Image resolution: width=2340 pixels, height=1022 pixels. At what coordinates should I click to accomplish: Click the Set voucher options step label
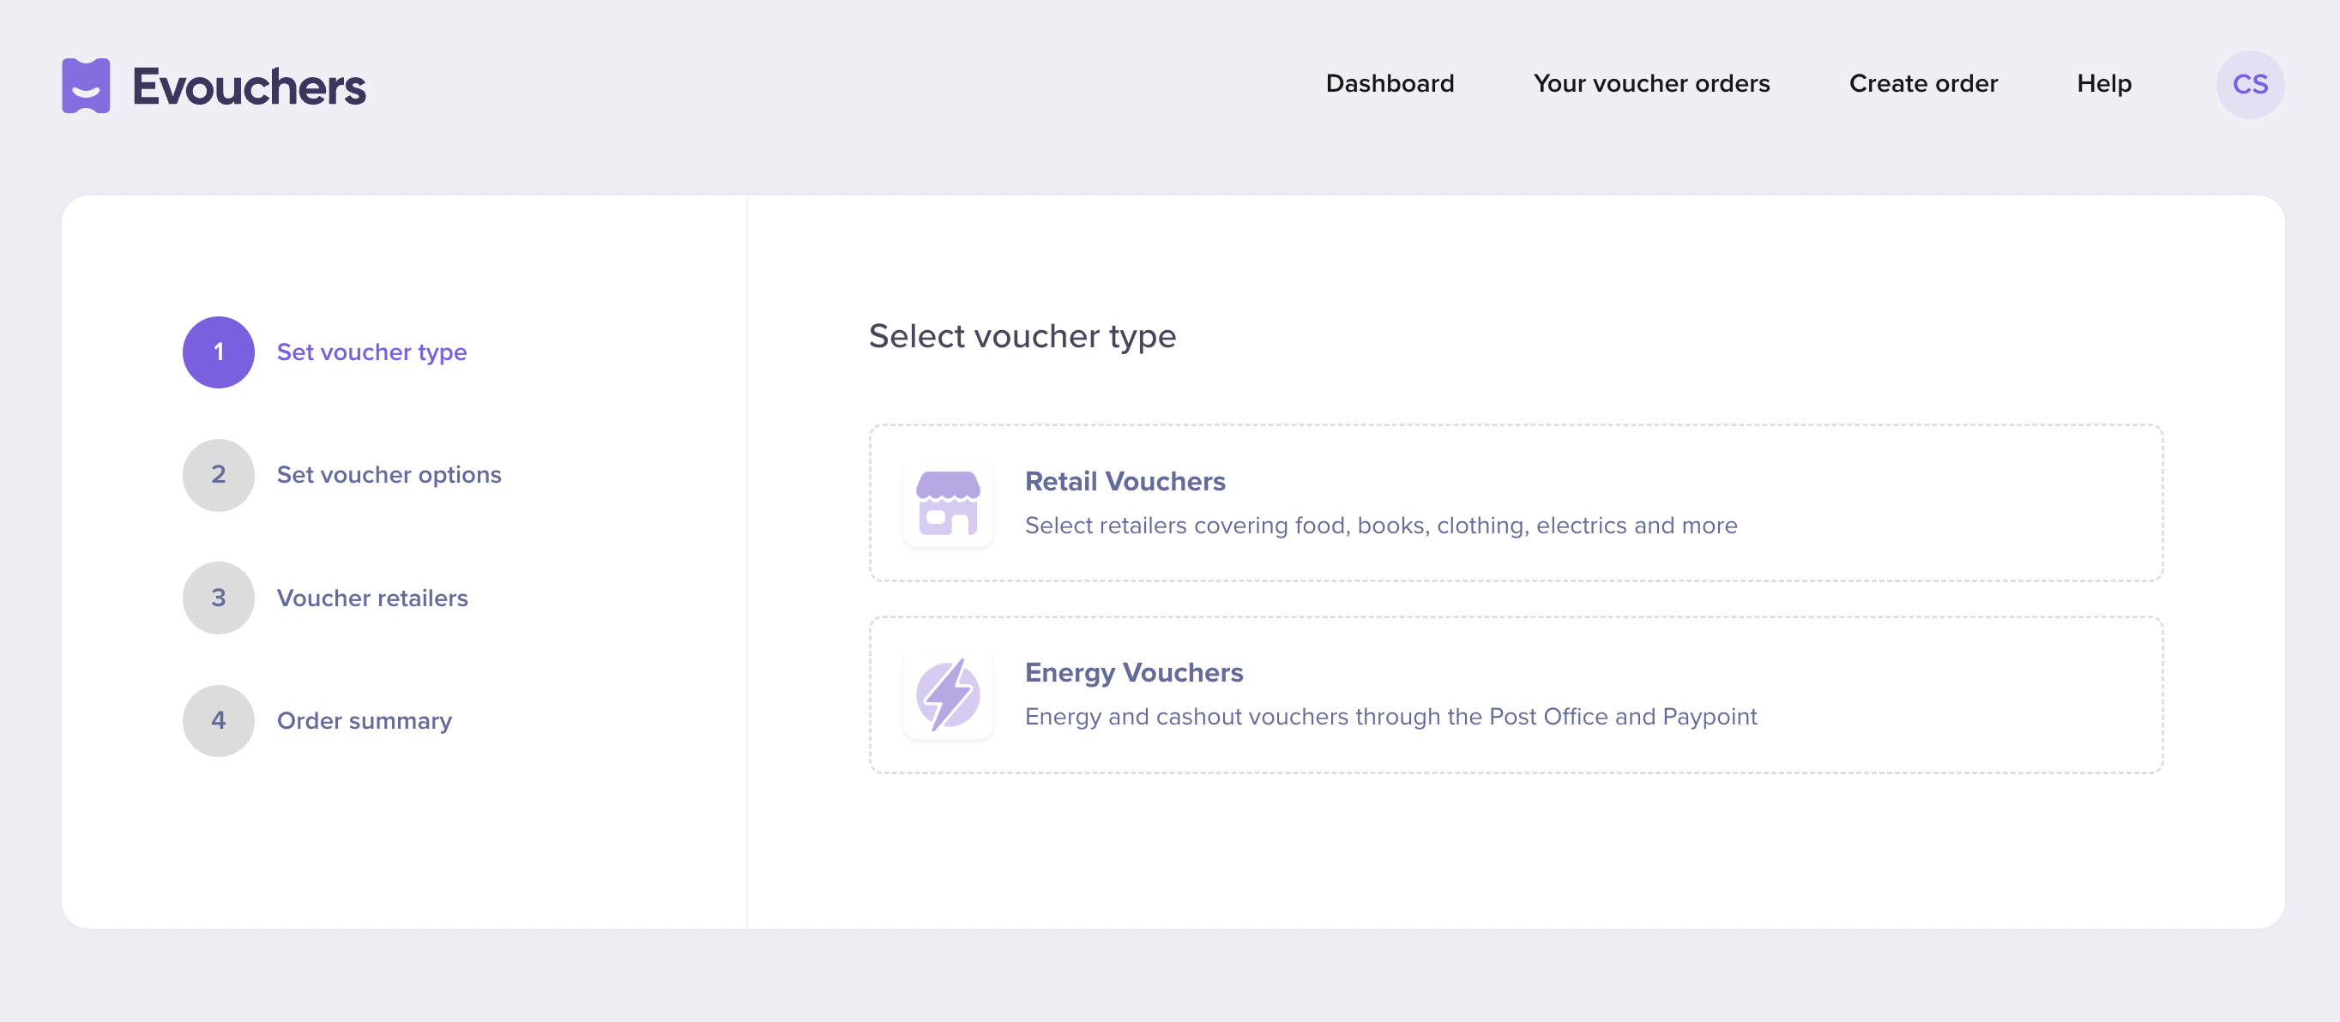[389, 475]
